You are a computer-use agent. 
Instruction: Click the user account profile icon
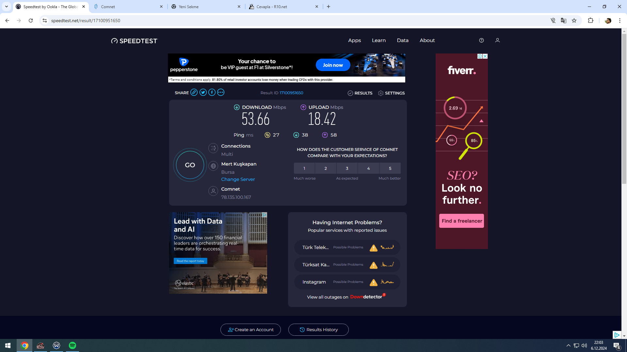pyautogui.click(x=497, y=40)
